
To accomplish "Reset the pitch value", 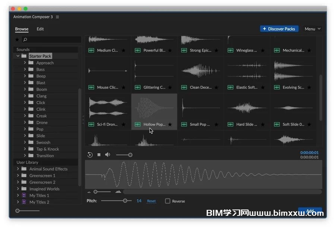I will [151, 201].
